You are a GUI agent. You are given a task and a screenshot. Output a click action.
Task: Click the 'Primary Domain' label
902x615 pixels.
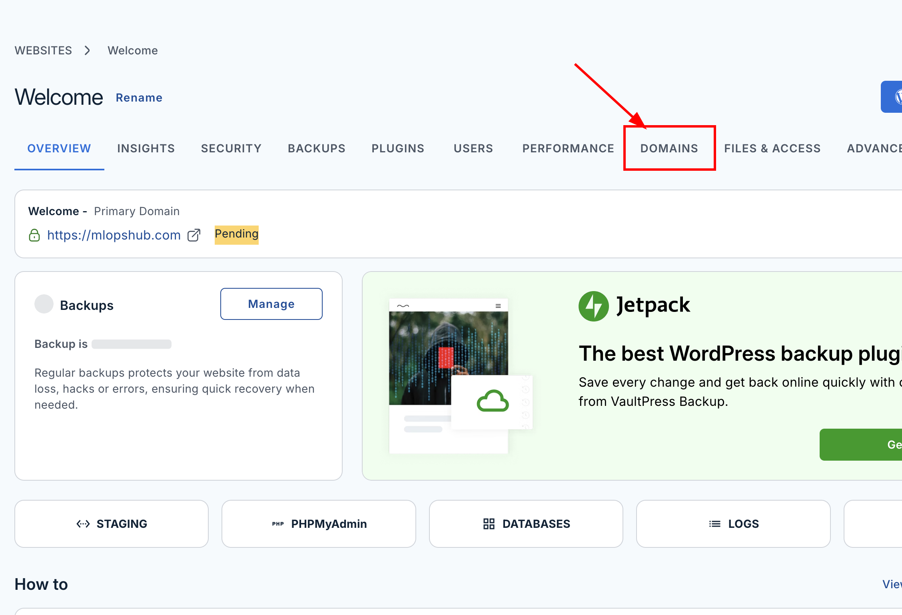[x=137, y=211]
